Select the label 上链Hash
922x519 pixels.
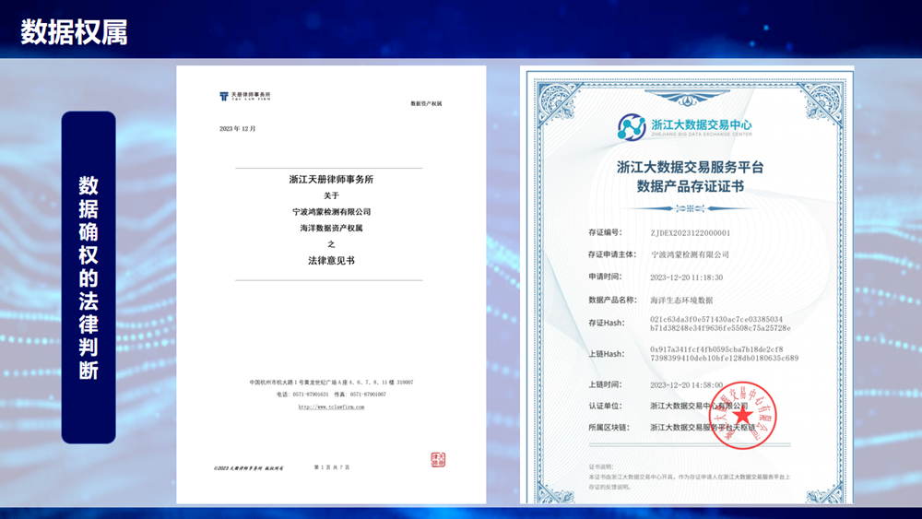[x=607, y=354]
